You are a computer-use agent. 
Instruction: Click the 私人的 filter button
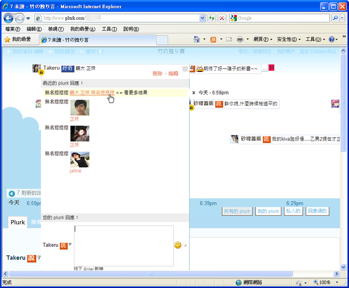(293, 211)
